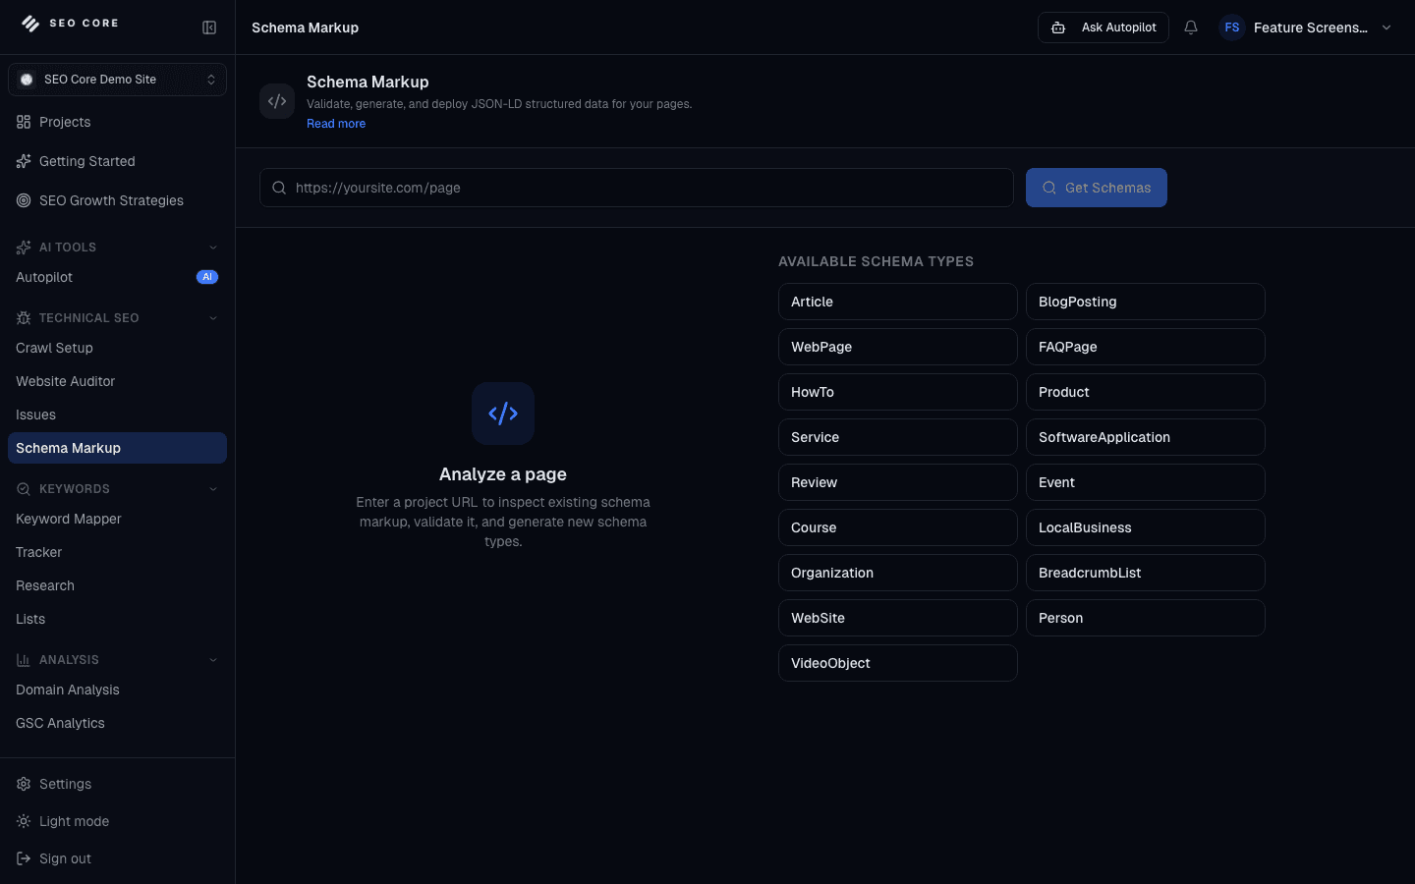Image resolution: width=1415 pixels, height=884 pixels.
Task: Open the Tracker page
Action: [x=117, y=552]
